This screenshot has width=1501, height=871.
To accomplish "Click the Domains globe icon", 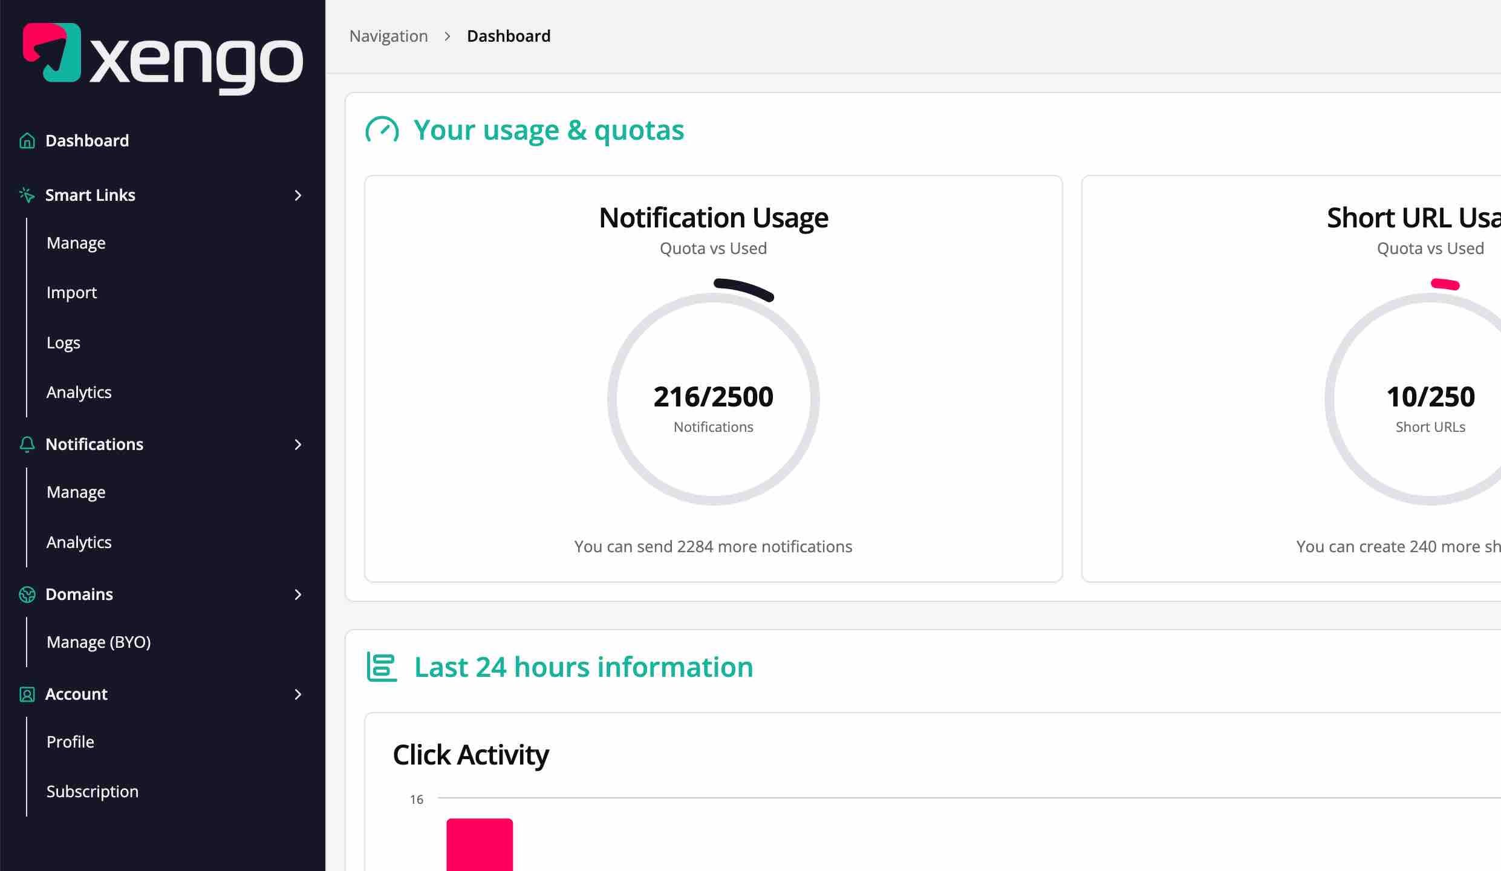I will (x=27, y=595).
